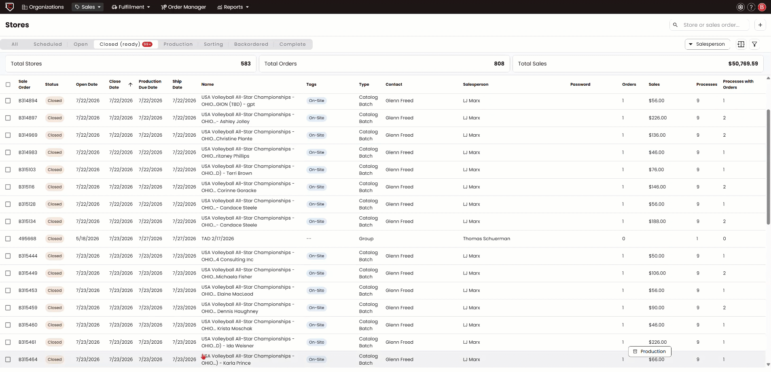Check the row B315464 checkbox
Screen dimensions: 771x372
click(8, 359)
